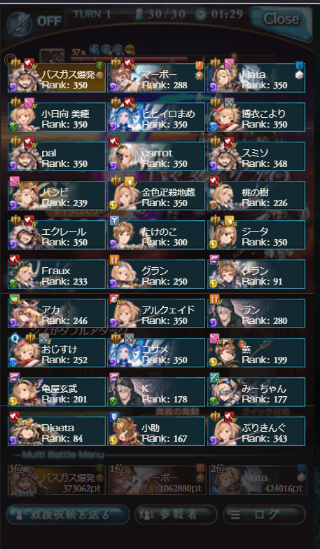320x549 pixels.
Task: Click the Q badge on おじすけ
Action: click(x=15, y=338)
